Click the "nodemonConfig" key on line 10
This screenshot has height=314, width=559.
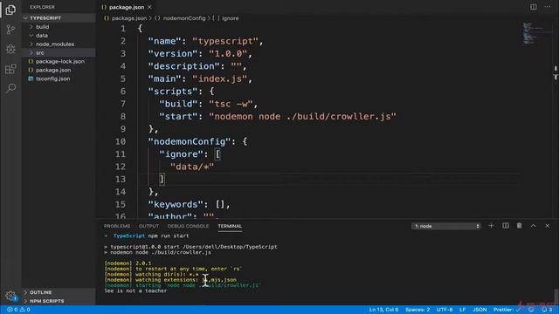click(190, 141)
